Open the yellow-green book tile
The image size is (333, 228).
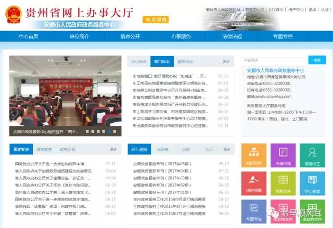(283, 183)
